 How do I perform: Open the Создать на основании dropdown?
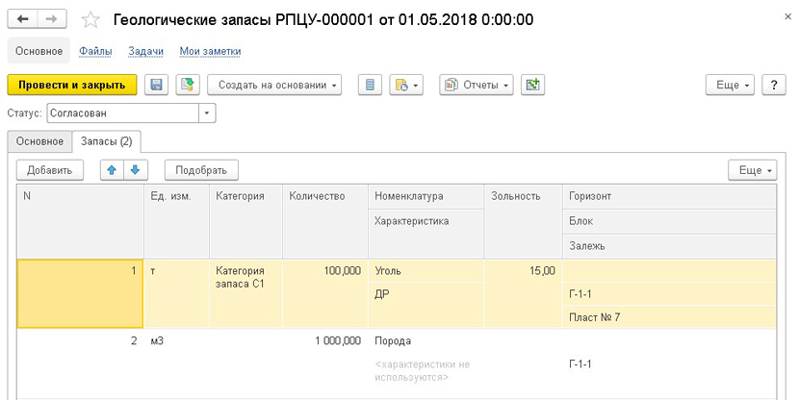tap(274, 85)
